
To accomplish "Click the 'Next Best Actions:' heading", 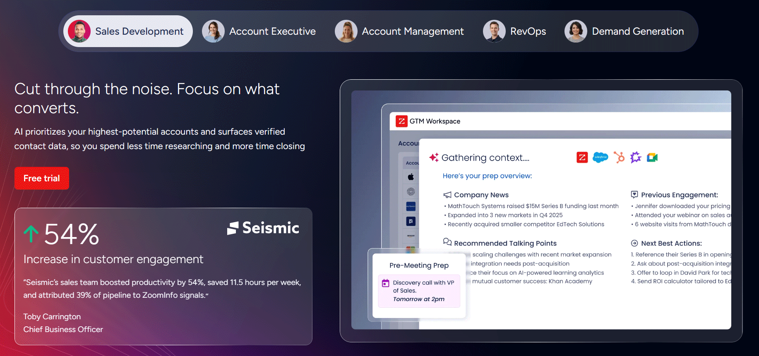I will click(671, 243).
